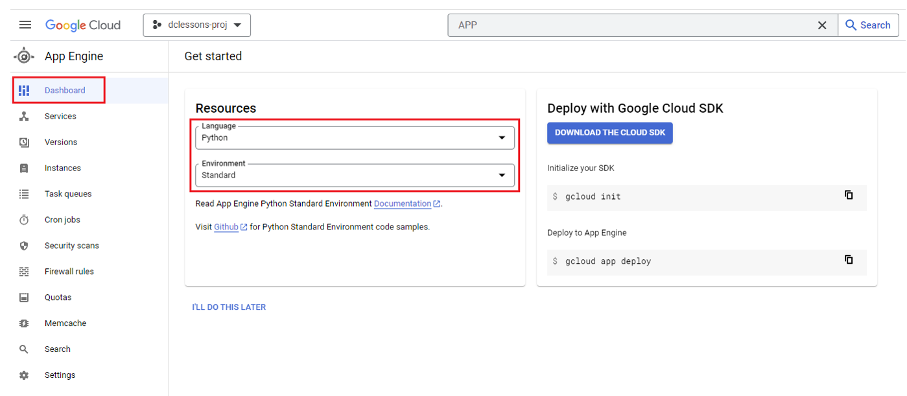Click the Get started heading

tap(213, 56)
